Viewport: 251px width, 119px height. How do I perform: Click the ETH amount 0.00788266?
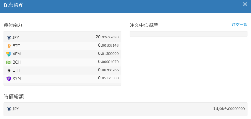108,70
